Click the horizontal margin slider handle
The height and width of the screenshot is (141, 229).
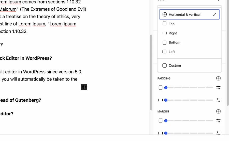[x=166, y=133]
